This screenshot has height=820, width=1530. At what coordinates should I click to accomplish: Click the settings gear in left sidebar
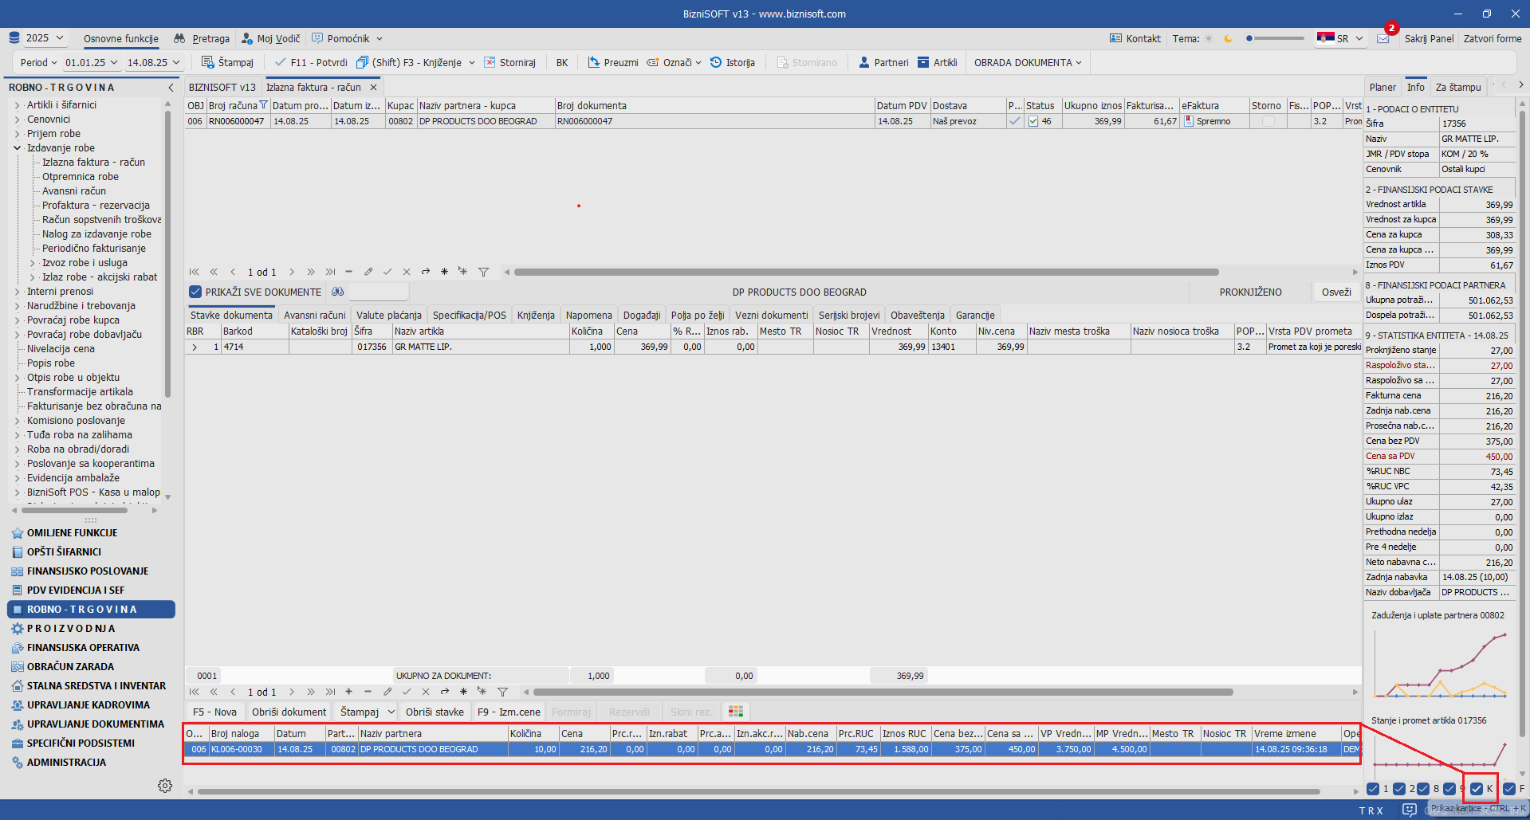(165, 786)
